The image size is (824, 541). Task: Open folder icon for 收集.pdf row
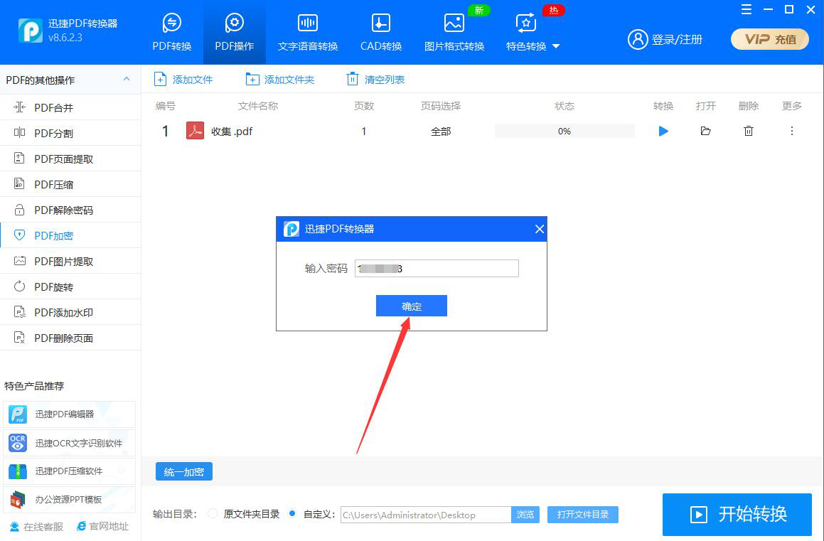pyautogui.click(x=706, y=131)
